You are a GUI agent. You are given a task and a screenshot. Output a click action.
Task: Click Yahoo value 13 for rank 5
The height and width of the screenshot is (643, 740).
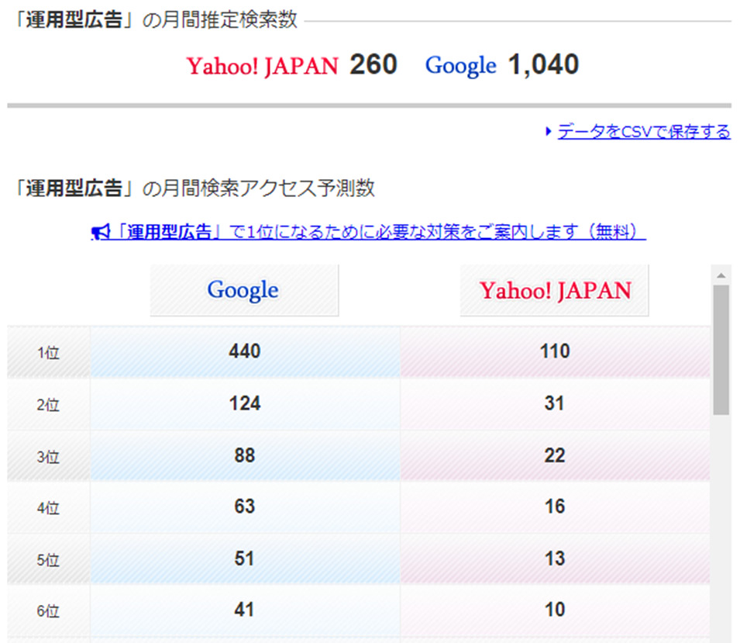pos(555,558)
